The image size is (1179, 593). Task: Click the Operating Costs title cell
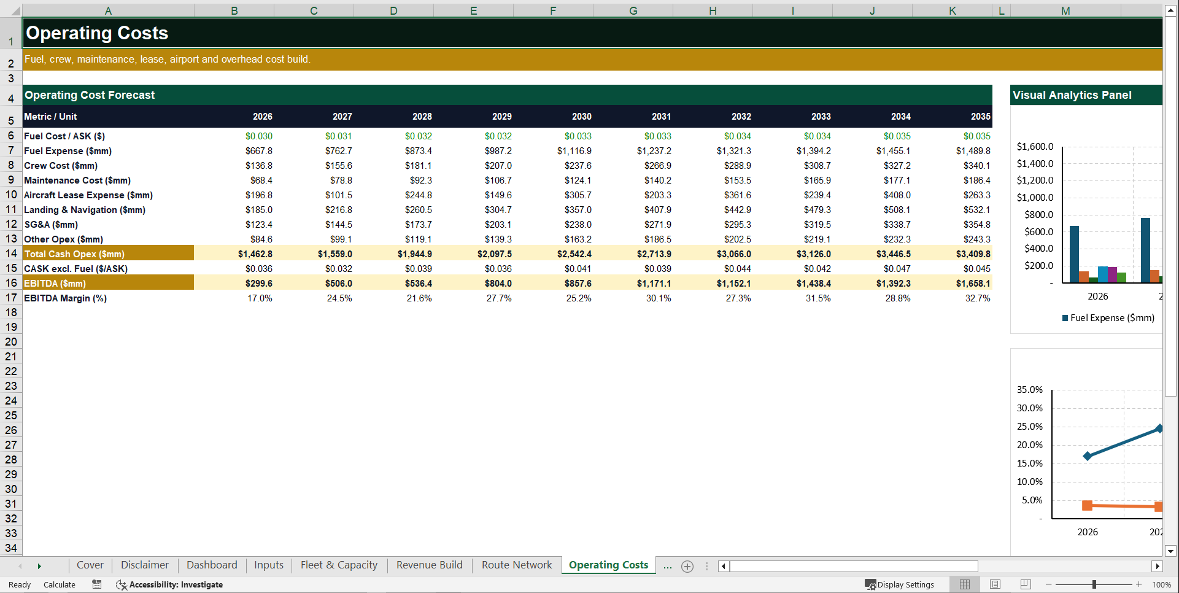[592, 33]
